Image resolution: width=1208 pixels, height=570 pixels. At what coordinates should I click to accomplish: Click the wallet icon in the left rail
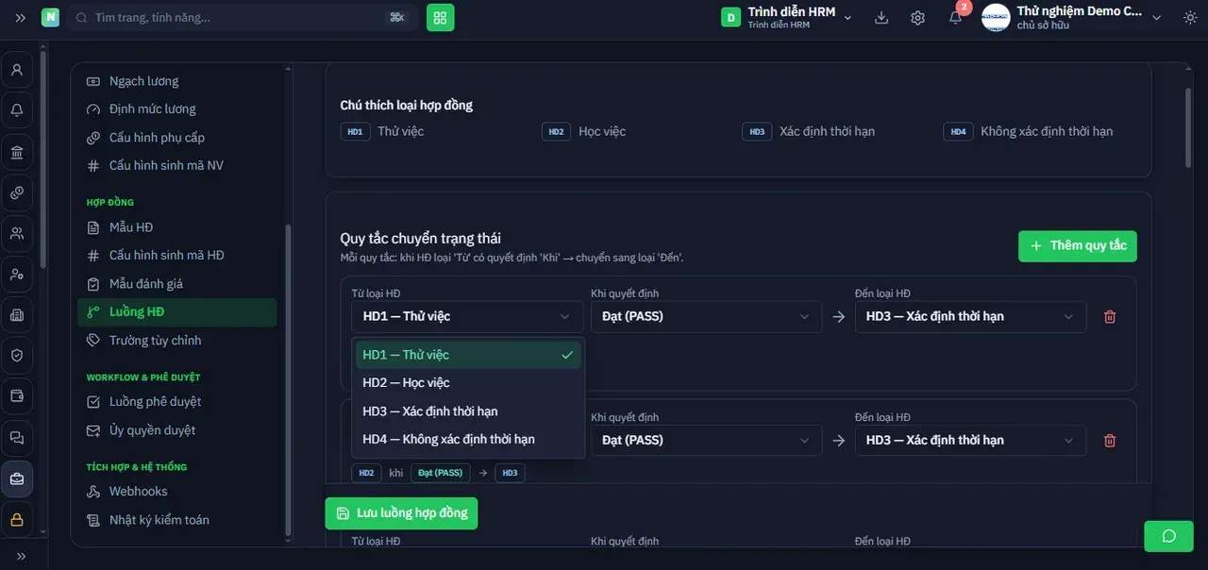coord(17,396)
